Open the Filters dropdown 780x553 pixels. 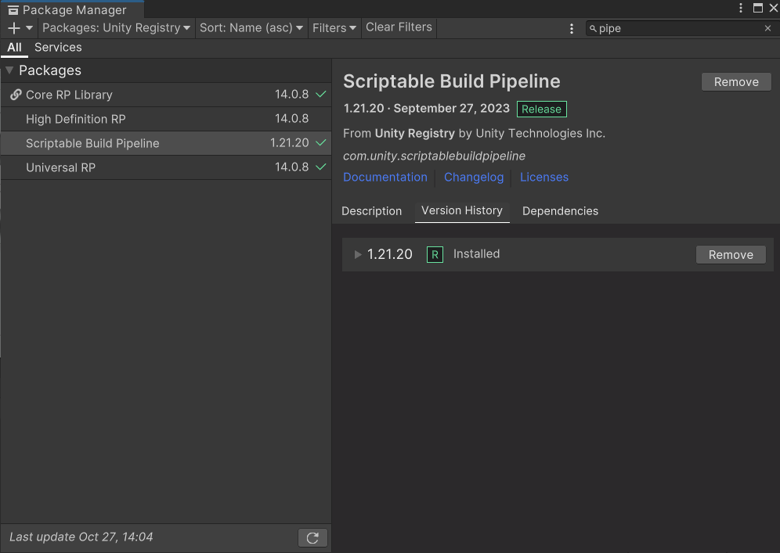click(x=334, y=28)
